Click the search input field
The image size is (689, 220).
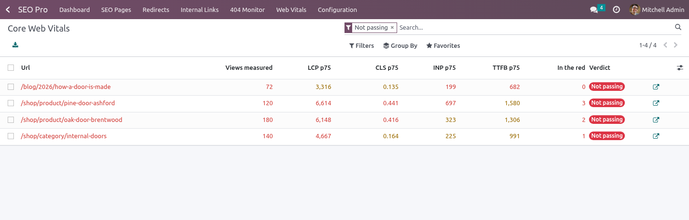(x=535, y=28)
